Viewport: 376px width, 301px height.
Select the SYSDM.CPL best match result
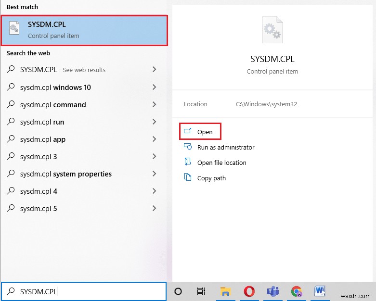click(84, 30)
